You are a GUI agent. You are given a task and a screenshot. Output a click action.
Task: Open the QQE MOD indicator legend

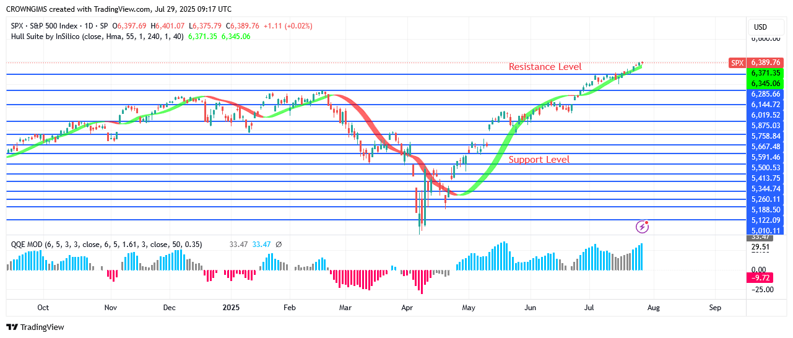(106, 245)
